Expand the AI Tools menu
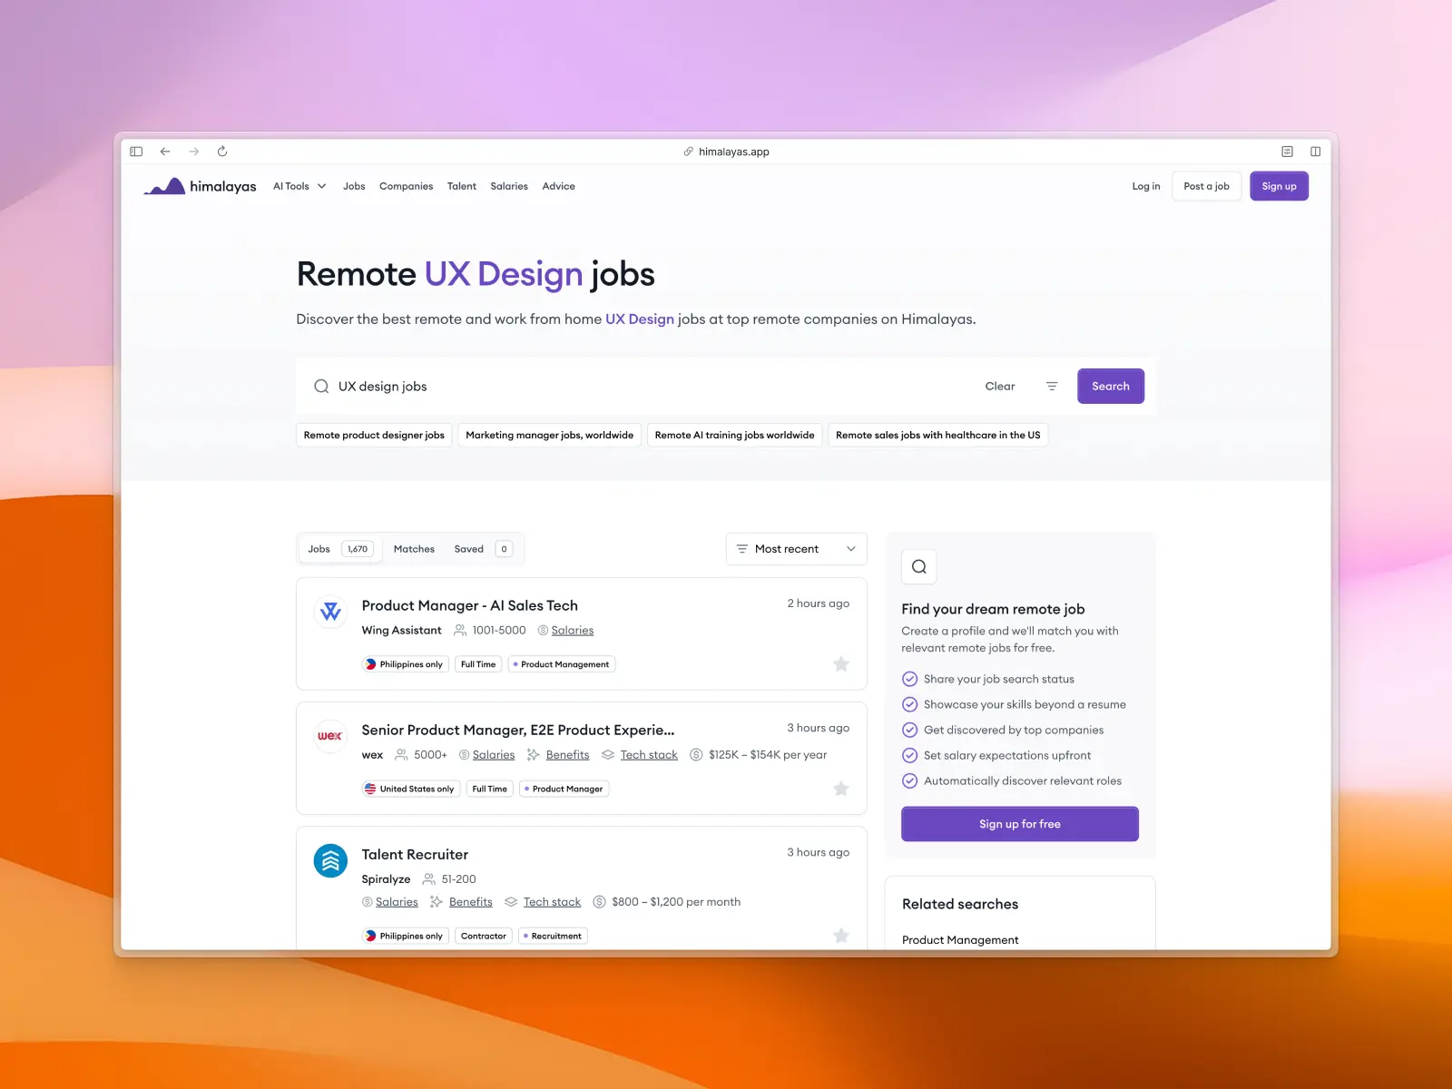 point(299,186)
